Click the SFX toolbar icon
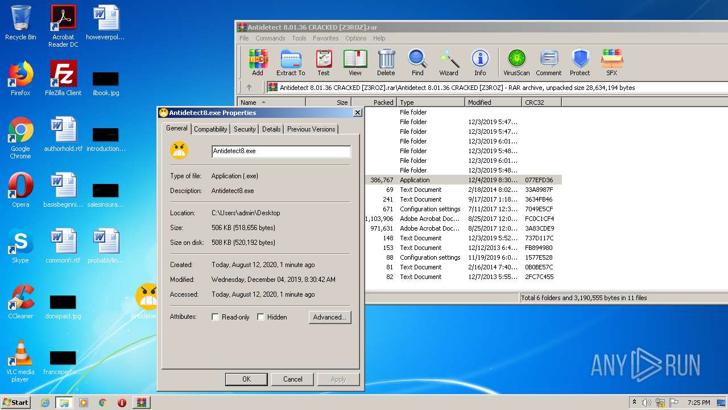Viewport: 728px width, 410px height. click(611, 63)
